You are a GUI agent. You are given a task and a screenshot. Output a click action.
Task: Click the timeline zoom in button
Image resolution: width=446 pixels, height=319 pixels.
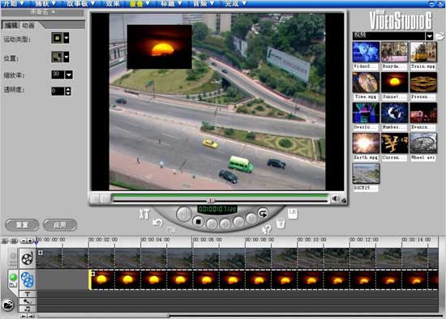pos(30,241)
